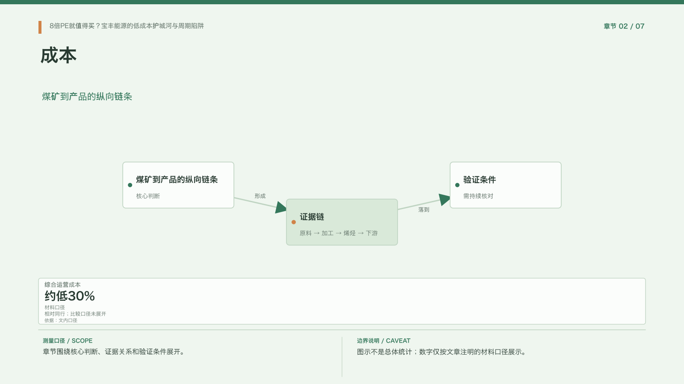Click the 边界说明 / CAVEAT heading
Viewport: 684px width, 384px height.
383,341
